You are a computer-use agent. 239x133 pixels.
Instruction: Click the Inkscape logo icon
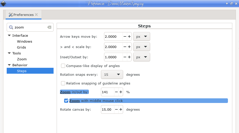coord(3,3)
